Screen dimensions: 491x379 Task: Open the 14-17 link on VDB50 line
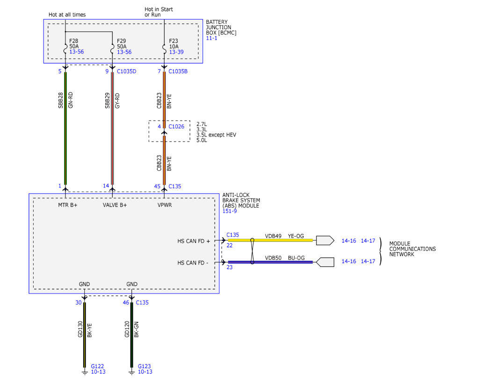tap(368, 261)
